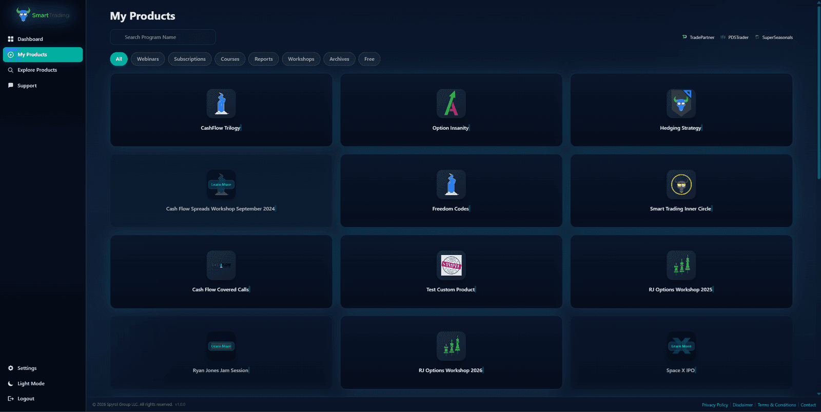The height and width of the screenshot is (412, 821).
Task: Click Learn More on Cash Flow Spreads Workshop
Action: pyautogui.click(x=221, y=184)
